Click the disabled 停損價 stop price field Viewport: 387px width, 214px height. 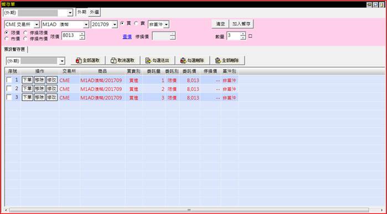pos(161,36)
